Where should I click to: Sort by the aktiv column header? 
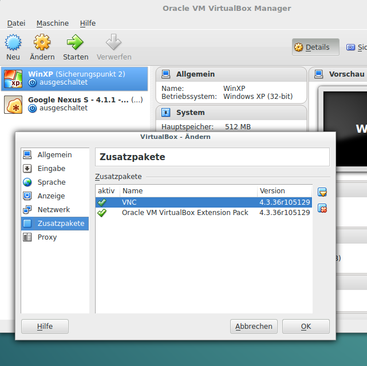coord(108,191)
